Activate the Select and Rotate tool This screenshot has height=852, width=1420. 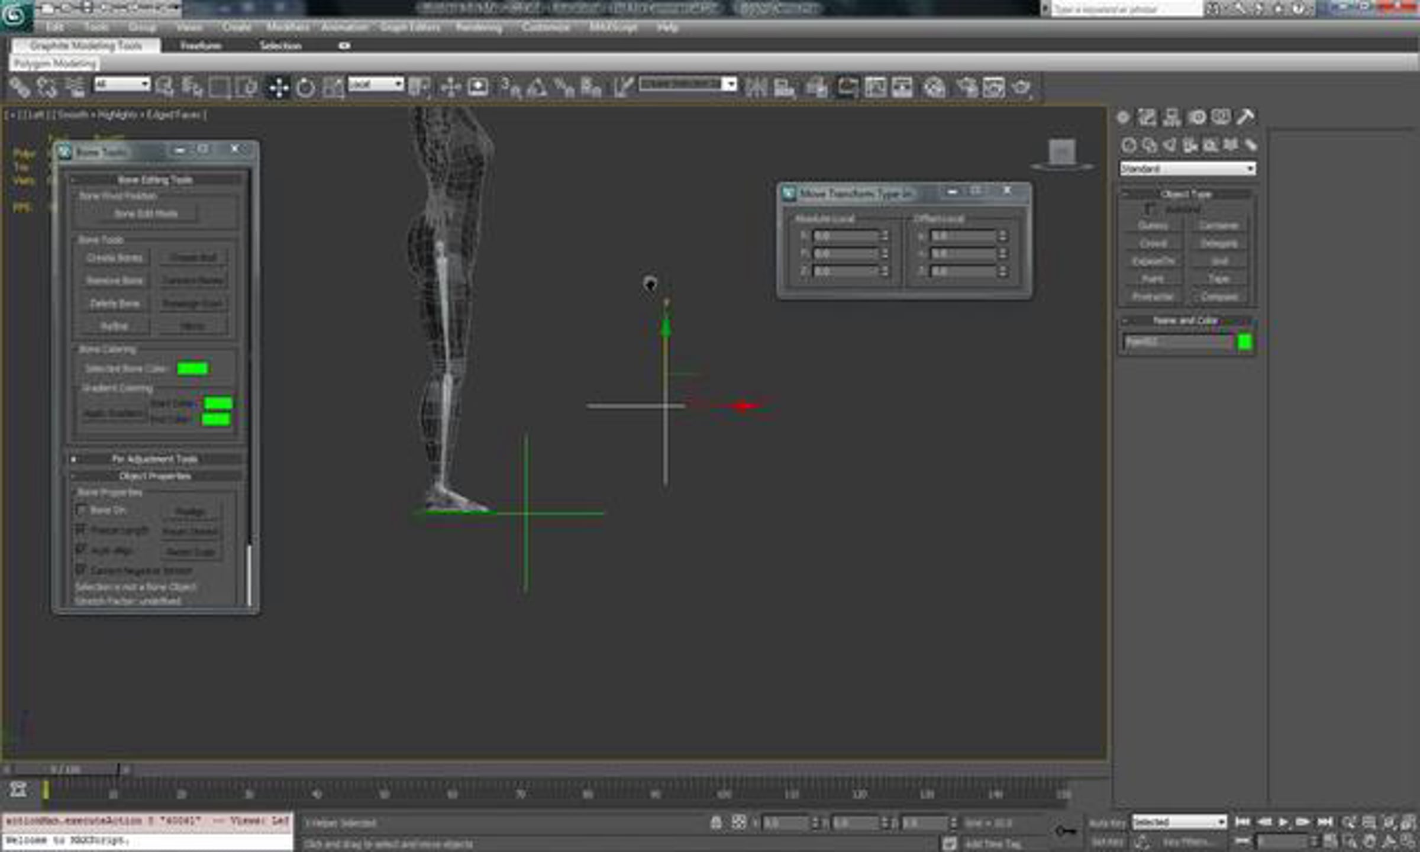click(305, 88)
